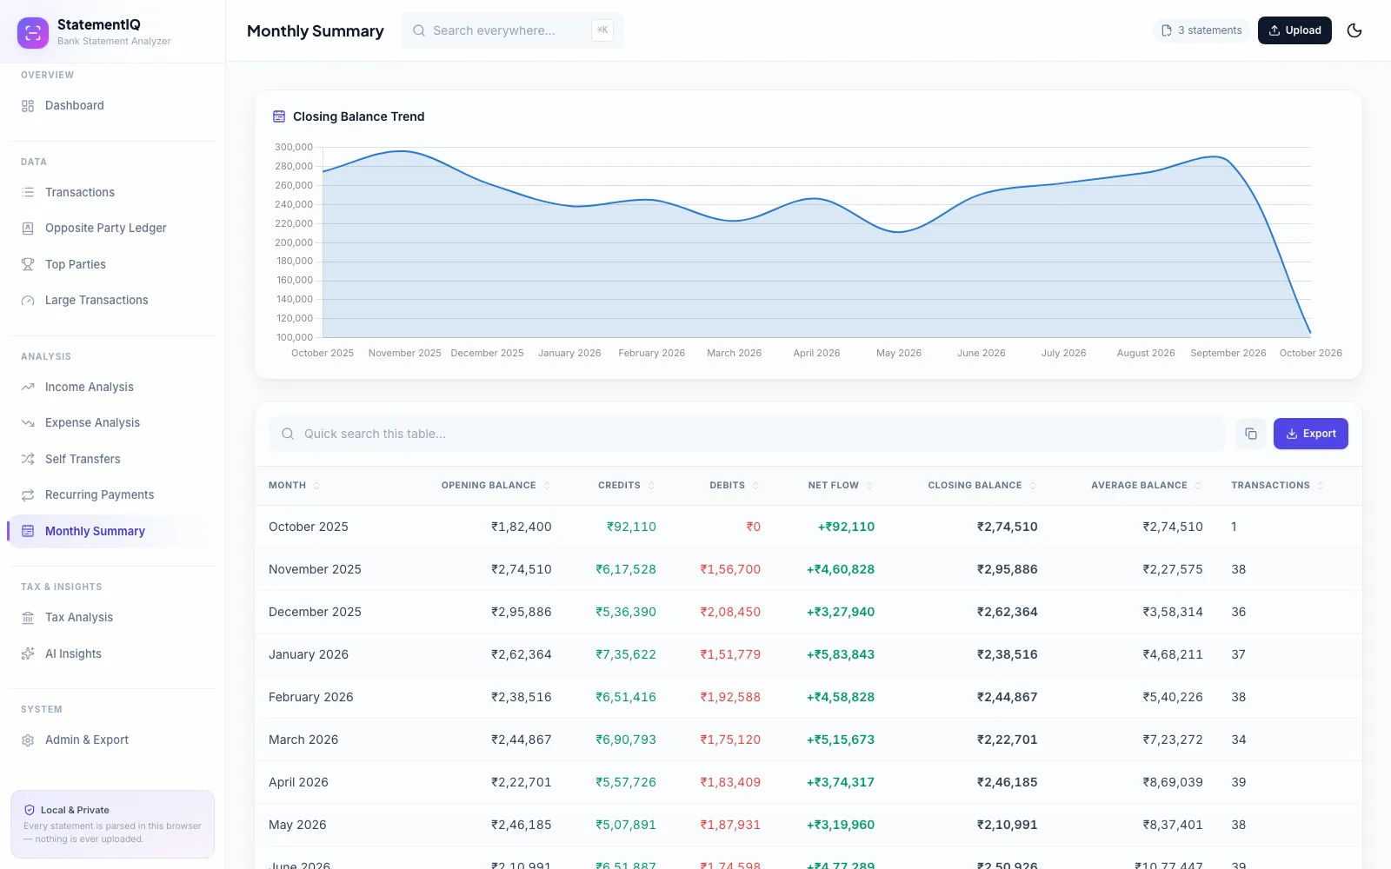The width and height of the screenshot is (1391, 869).
Task: Click the Income Analysis trend icon
Action: click(x=28, y=387)
